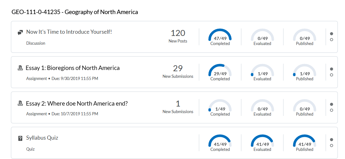Click hollow dot in Syllabus Quiz row
This screenshot has height=159, width=345.
[332, 146]
